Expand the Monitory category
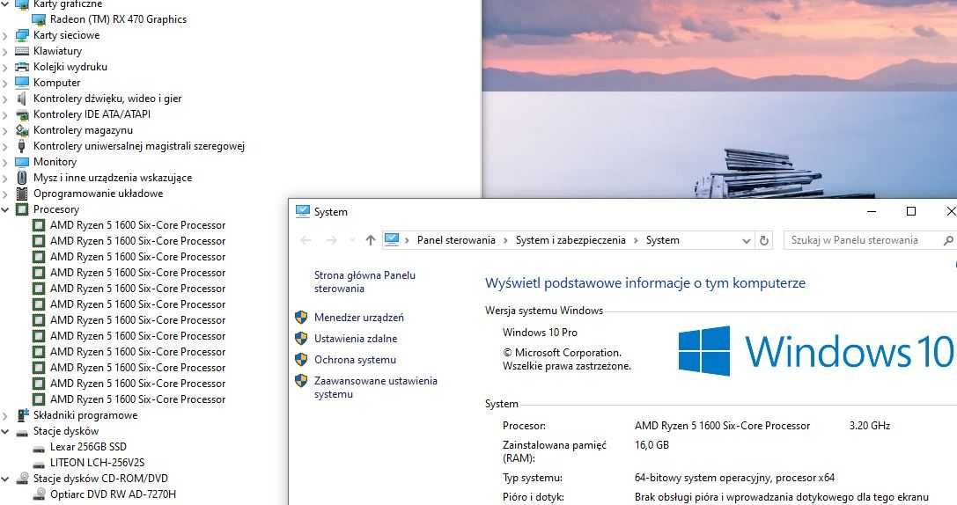 tap(5, 163)
